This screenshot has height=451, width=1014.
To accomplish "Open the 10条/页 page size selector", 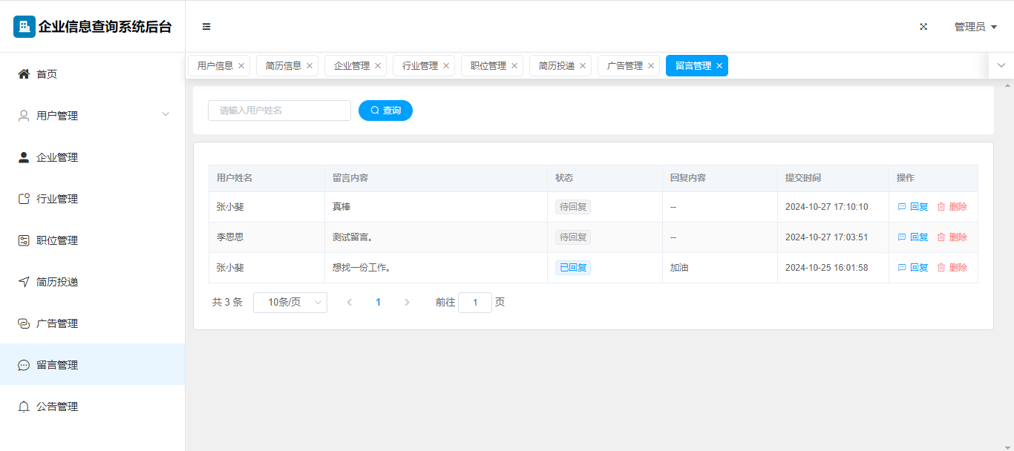I will (x=290, y=303).
